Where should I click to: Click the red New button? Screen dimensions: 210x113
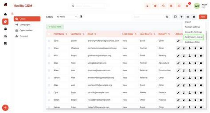point(203,17)
